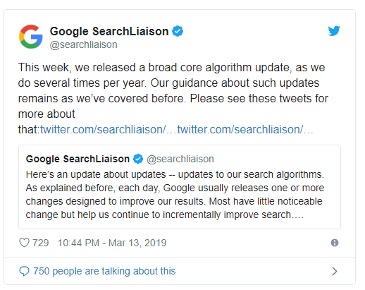
Task: Click the main tweet text about the core update
Action: [173, 98]
